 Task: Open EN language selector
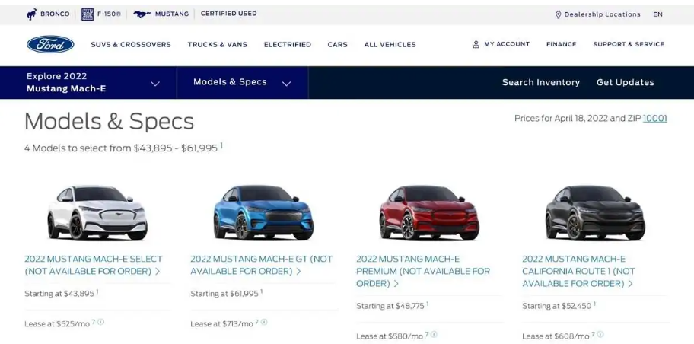pos(657,14)
